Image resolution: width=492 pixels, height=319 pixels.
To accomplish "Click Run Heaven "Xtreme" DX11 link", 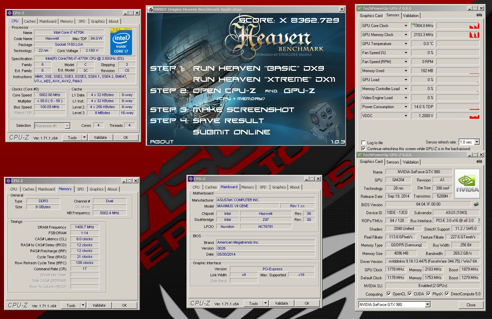I will click(x=264, y=79).
